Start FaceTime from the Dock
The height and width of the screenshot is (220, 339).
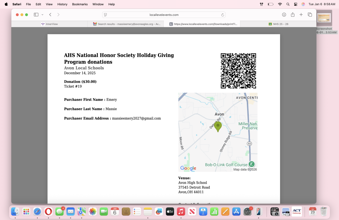[104, 212]
